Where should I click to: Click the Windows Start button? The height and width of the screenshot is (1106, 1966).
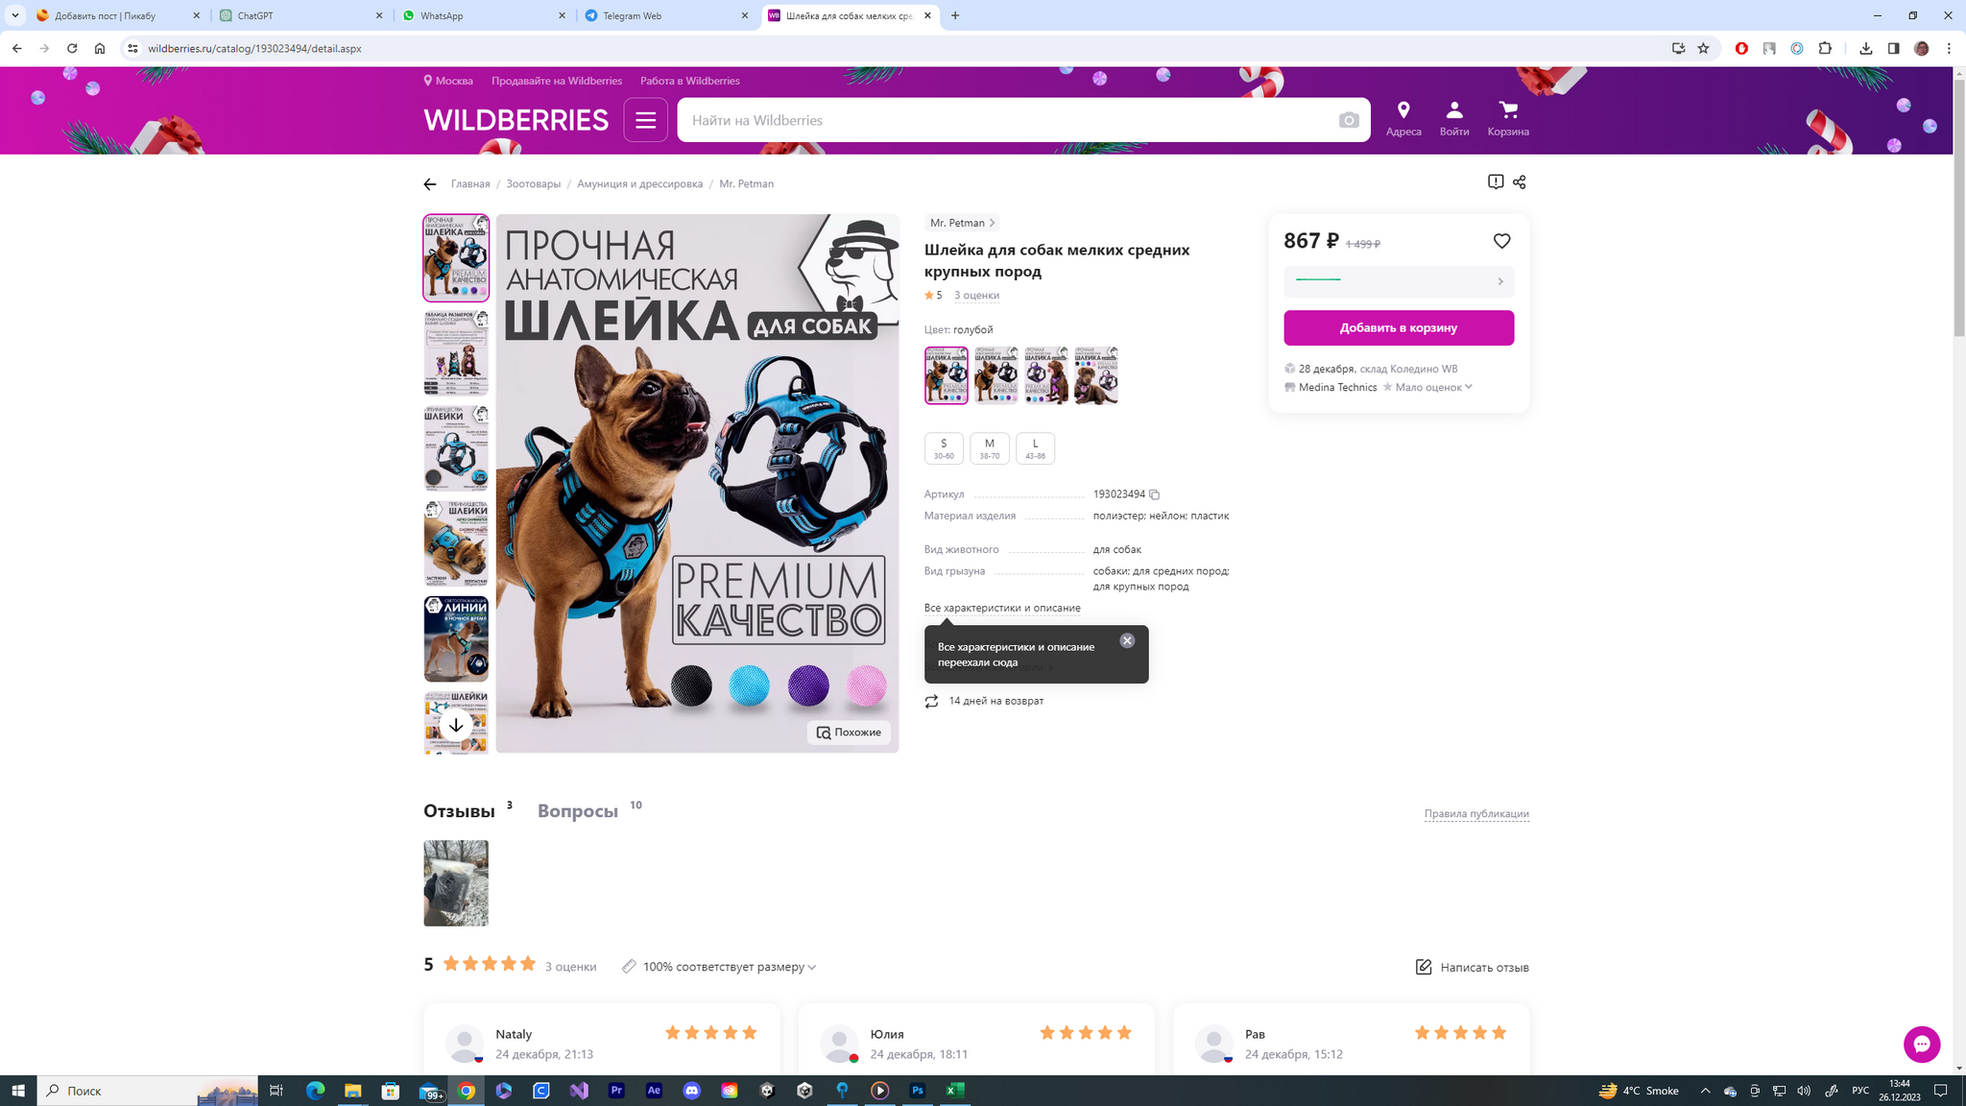pyautogui.click(x=17, y=1091)
